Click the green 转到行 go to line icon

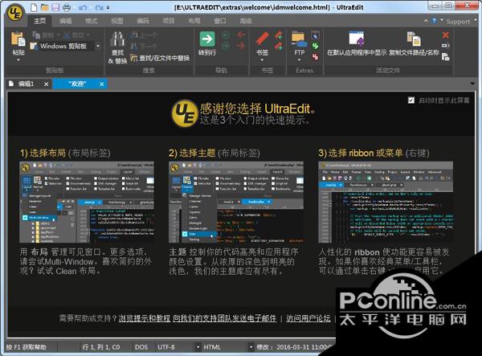pyautogui.click(x=207, y=39)
